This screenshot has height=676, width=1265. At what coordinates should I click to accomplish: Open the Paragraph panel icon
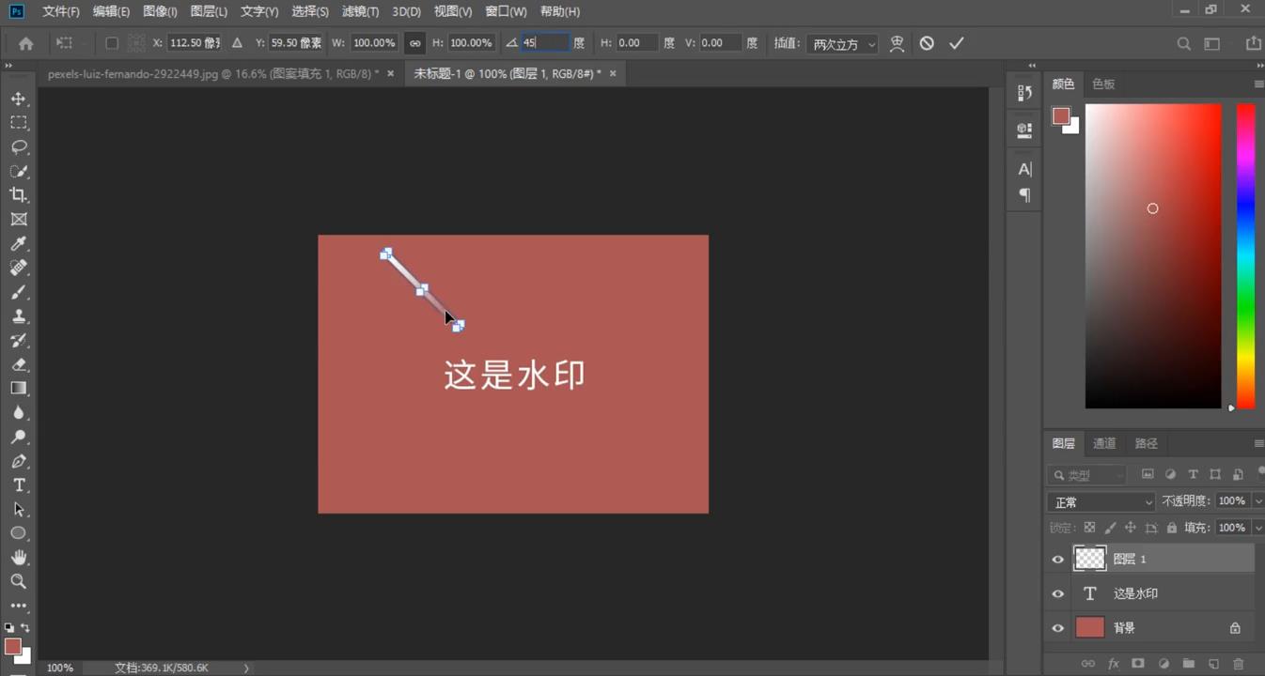[x=1024, y=195]
